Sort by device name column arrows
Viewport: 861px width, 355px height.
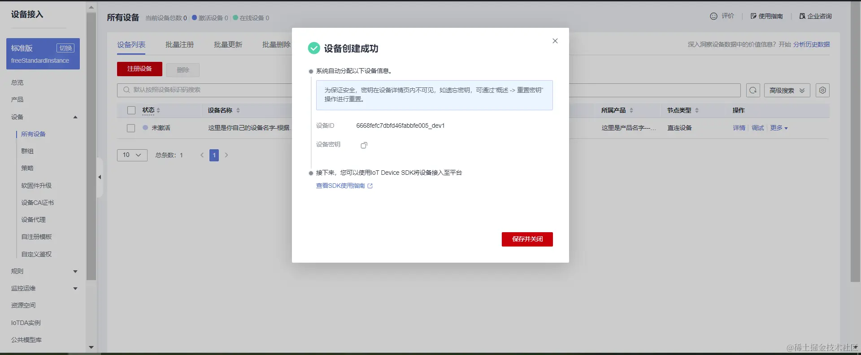(238, 110)
